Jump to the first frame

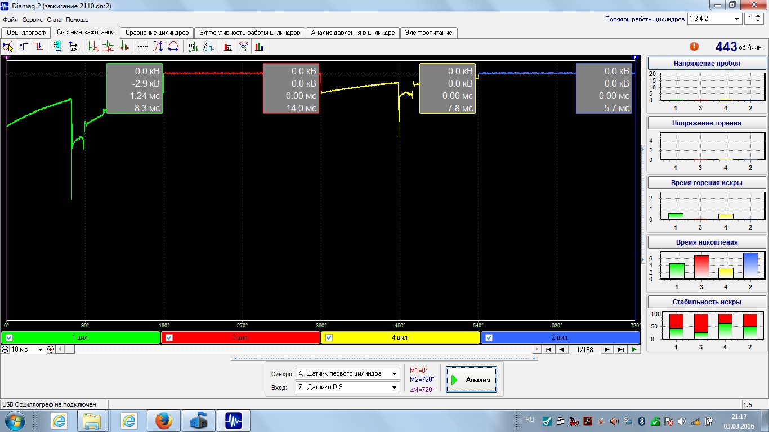pyautogui.click(x=548, y=349)
